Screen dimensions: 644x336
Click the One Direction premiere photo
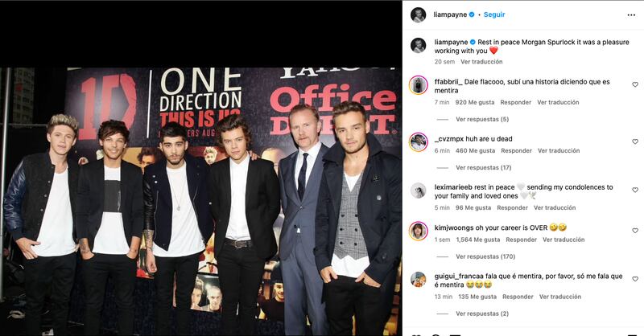coord(200,202)
